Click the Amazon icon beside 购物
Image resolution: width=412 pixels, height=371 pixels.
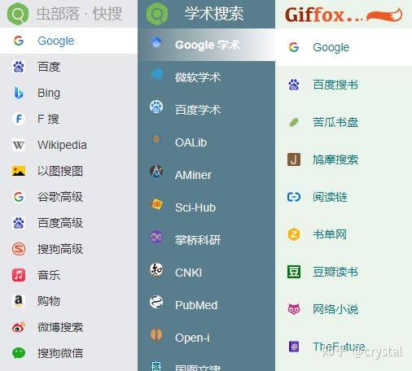click(19, 300)
